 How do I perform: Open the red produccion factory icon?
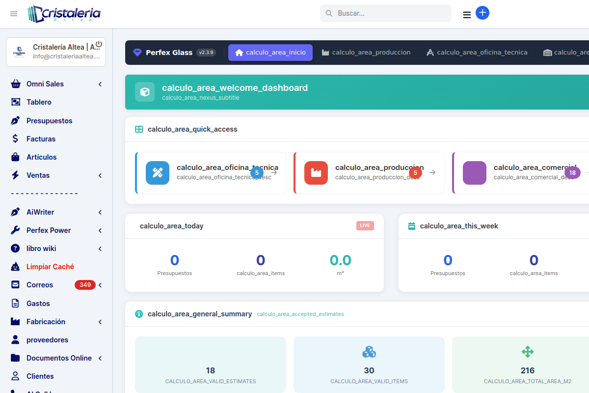point(316,173)
